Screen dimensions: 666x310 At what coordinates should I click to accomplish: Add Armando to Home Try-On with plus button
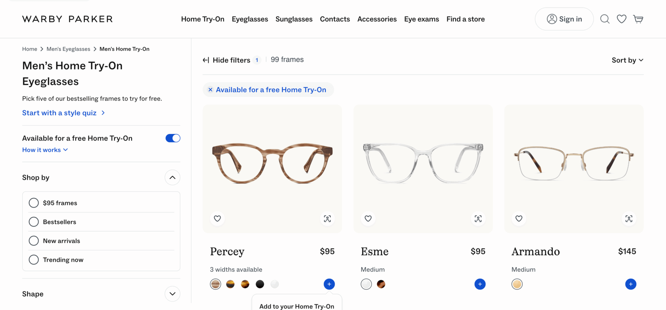point(631,284)
